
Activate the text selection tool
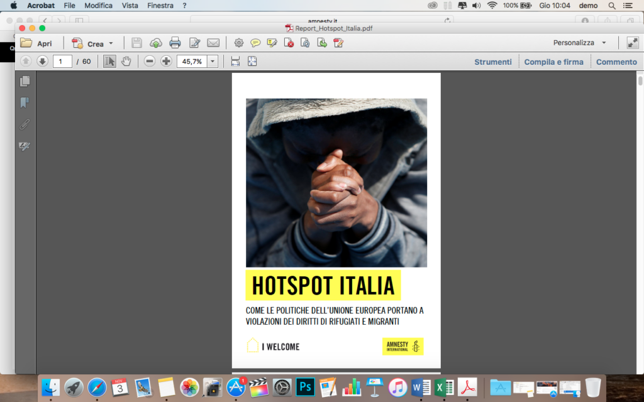[x=109, y=61]
